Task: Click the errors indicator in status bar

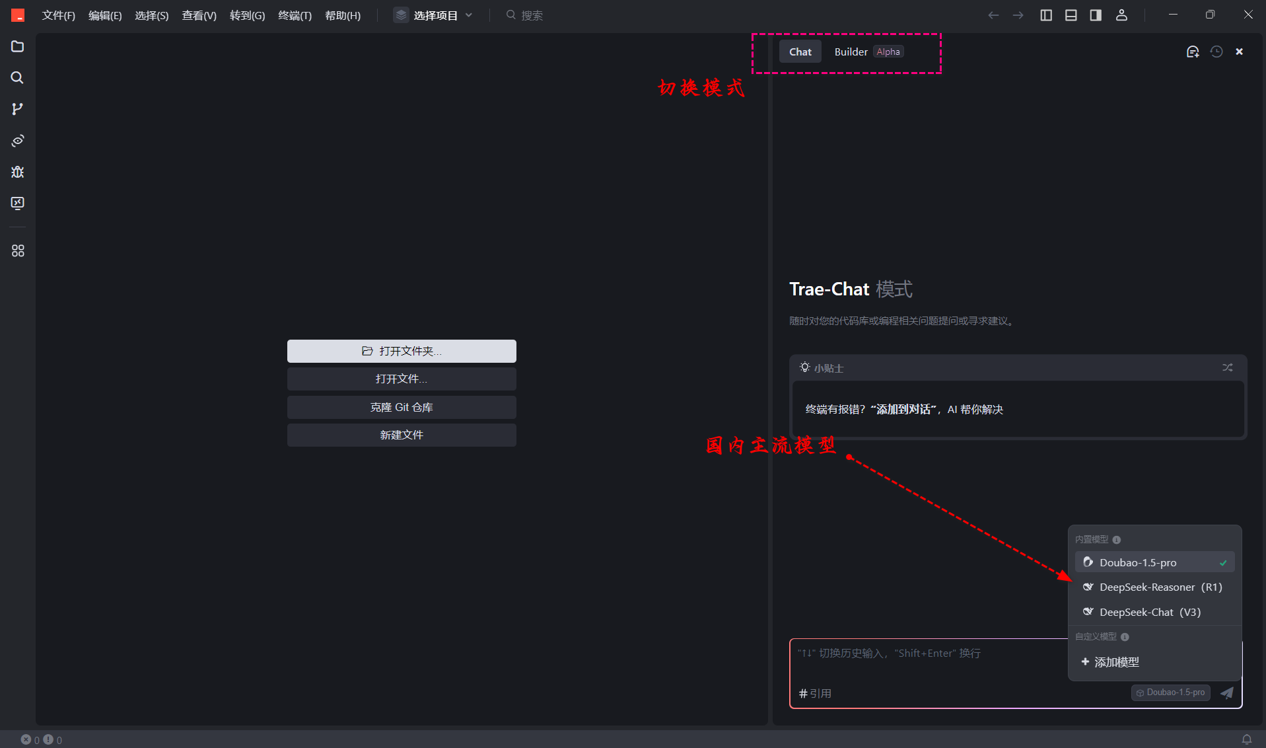Action: point(30,740)
